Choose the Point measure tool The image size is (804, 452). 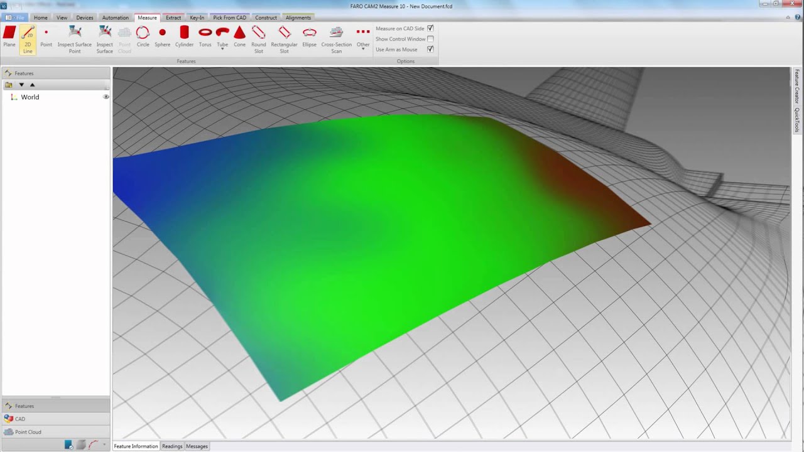(46, 37)
